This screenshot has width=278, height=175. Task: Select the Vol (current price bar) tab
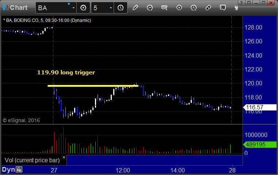point(32,160)
